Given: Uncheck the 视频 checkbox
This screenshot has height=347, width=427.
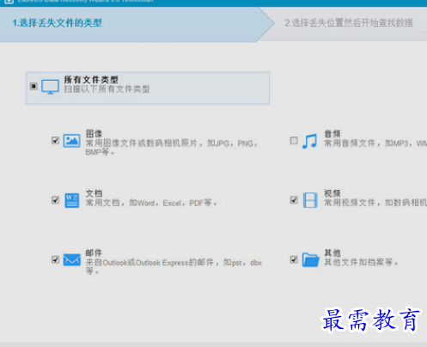Looking at the screenshot, I should click(294, 200).
